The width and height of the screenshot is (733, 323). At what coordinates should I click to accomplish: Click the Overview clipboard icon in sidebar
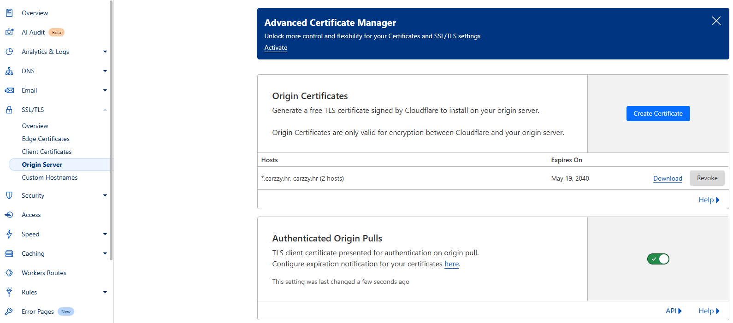(x=9, y=13)
